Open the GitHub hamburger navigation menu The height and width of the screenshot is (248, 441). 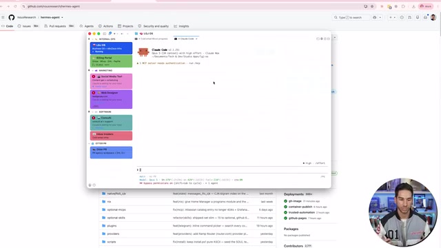tap(3, 17)
